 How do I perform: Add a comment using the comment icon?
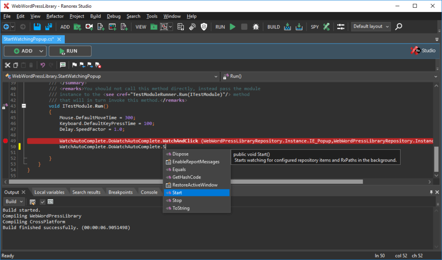click(x=62, y=65)
